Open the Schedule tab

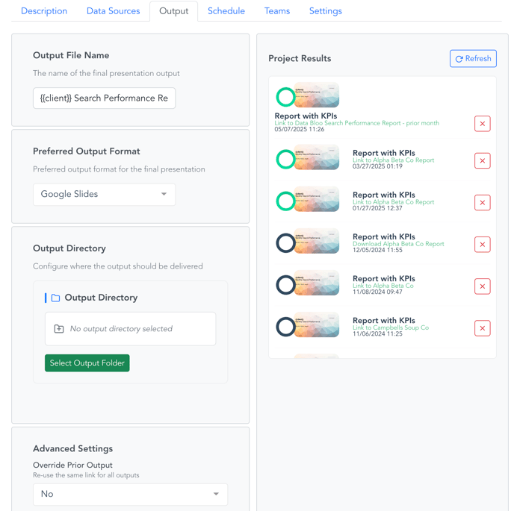[x=226, y=11]
